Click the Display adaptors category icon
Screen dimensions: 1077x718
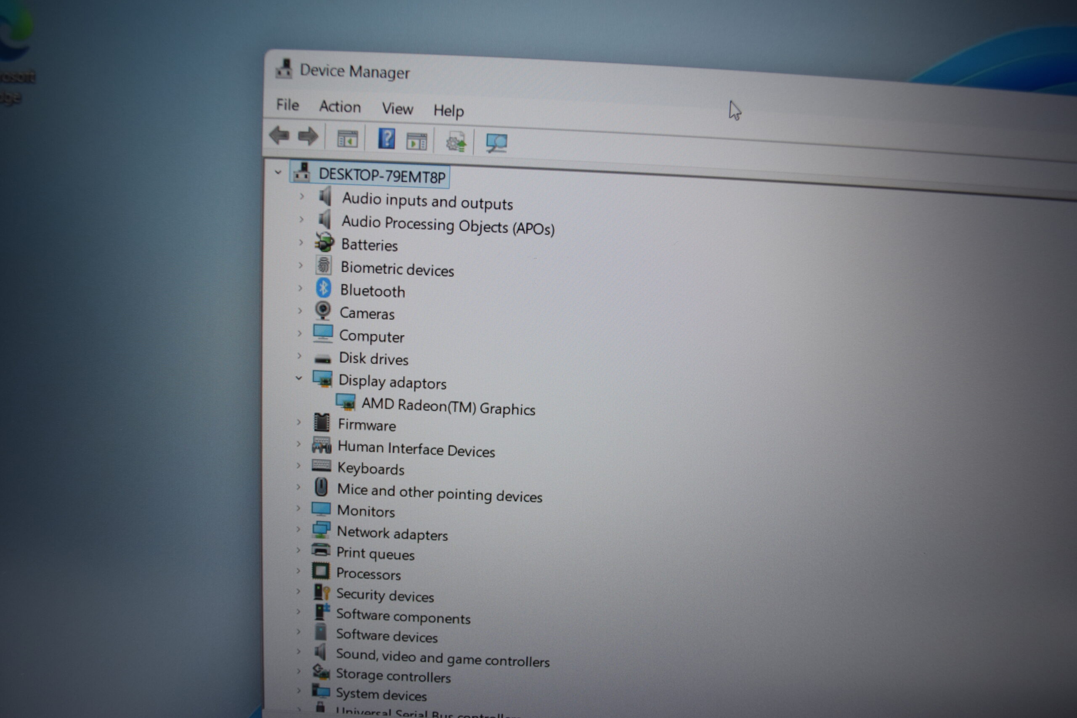322,379
